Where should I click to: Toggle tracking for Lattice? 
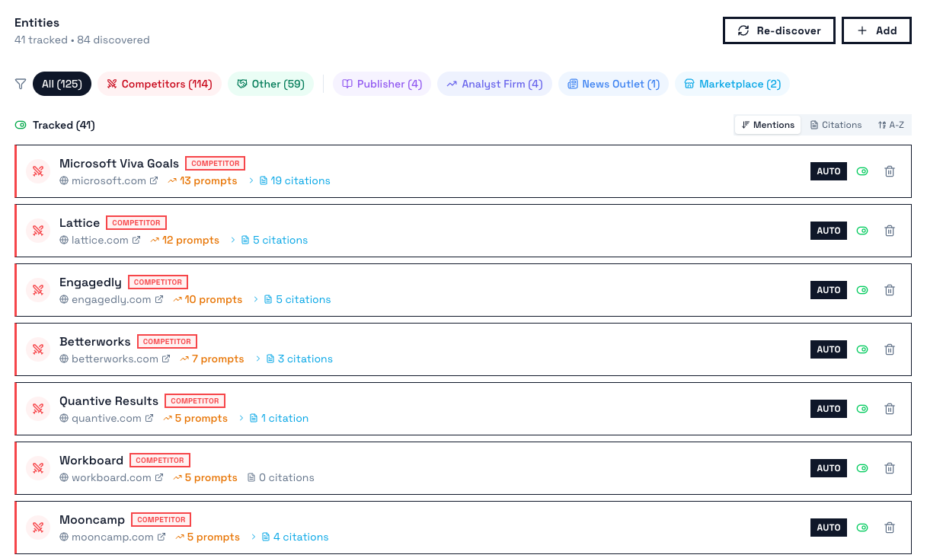pos(861,231)
